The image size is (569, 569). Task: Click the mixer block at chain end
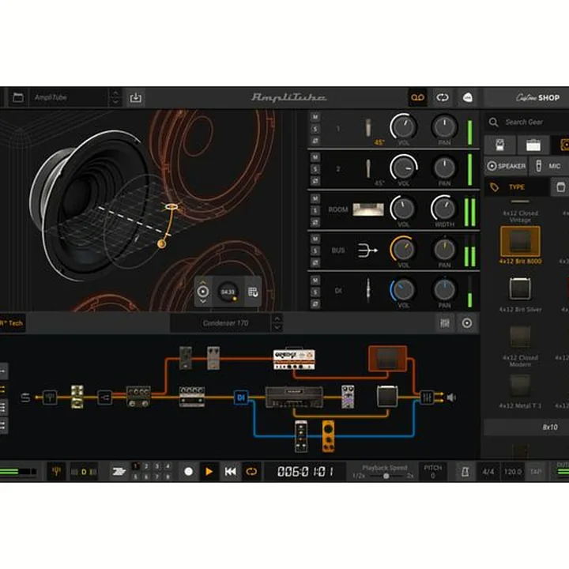click(x=427, y=398)
